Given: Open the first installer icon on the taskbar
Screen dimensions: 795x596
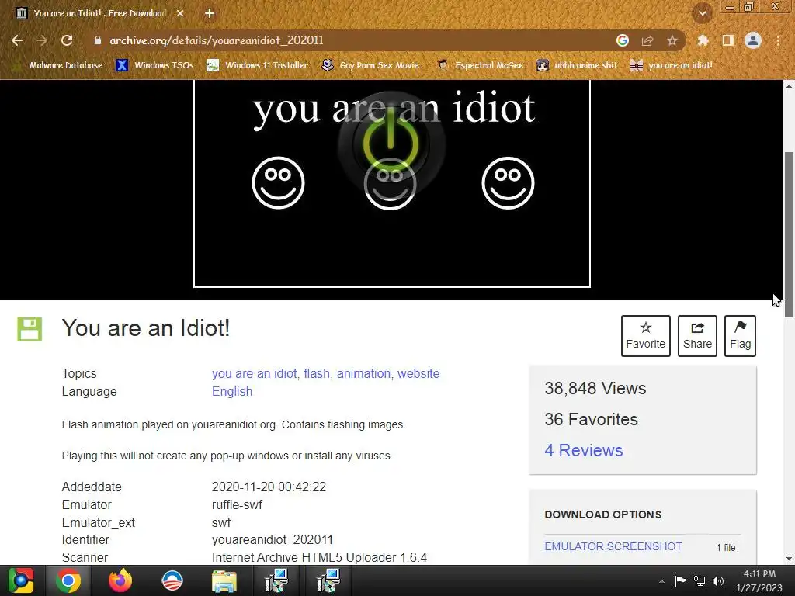Looking at the screenshot, I should (x=276, y=580).
